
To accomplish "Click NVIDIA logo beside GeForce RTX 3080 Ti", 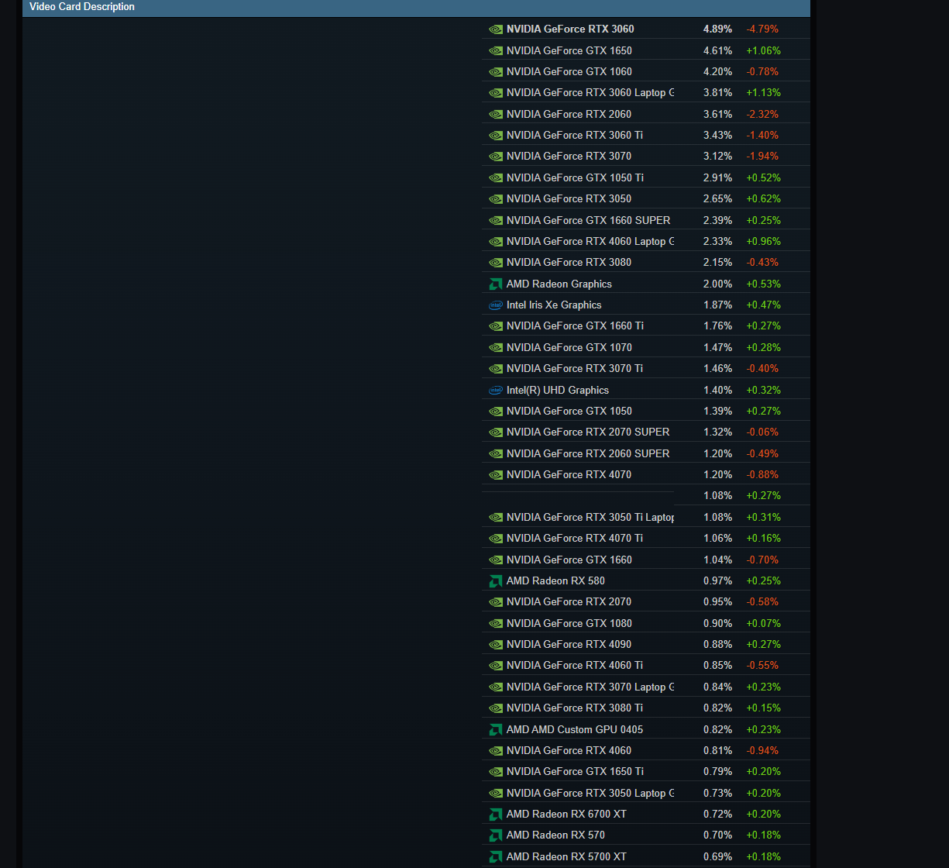I will (496, 708).
